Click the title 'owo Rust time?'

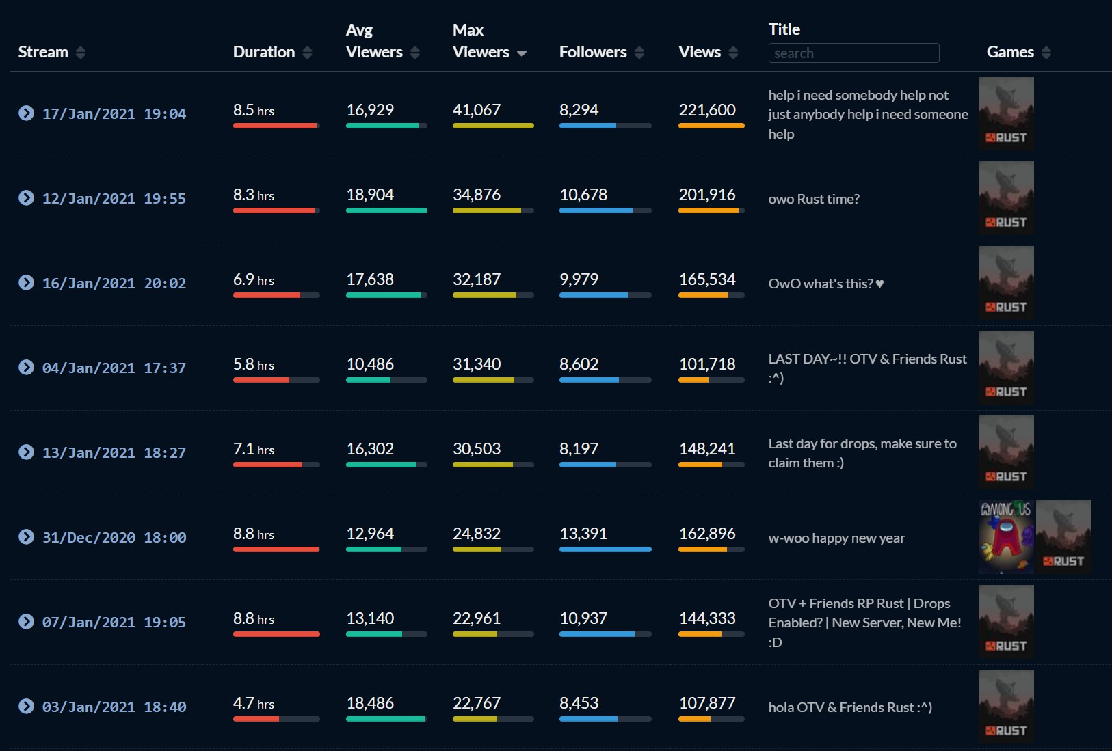[x=814, y=199]
